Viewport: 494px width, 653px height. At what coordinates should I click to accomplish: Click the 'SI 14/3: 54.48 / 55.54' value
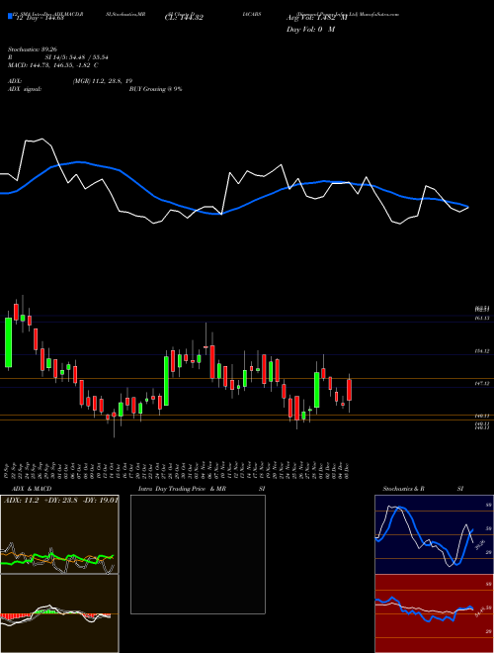pyautogui.click(x=77, y=57)
